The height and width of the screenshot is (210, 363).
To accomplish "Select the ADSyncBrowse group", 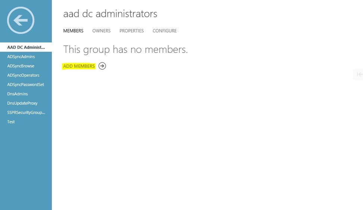I will tap(26, 66).
